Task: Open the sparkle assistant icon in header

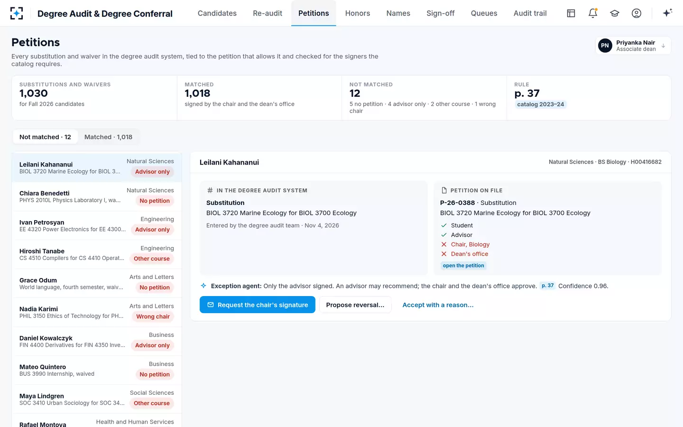Action: (x=668, y=13)
